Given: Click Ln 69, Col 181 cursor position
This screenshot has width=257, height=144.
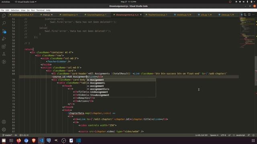Looking at the screenshot, I should 201,135.
